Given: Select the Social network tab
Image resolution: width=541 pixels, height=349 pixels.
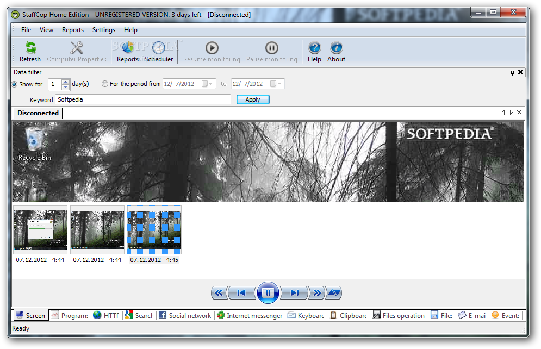Looking at the screenshot, I should (x=185, y=315).
